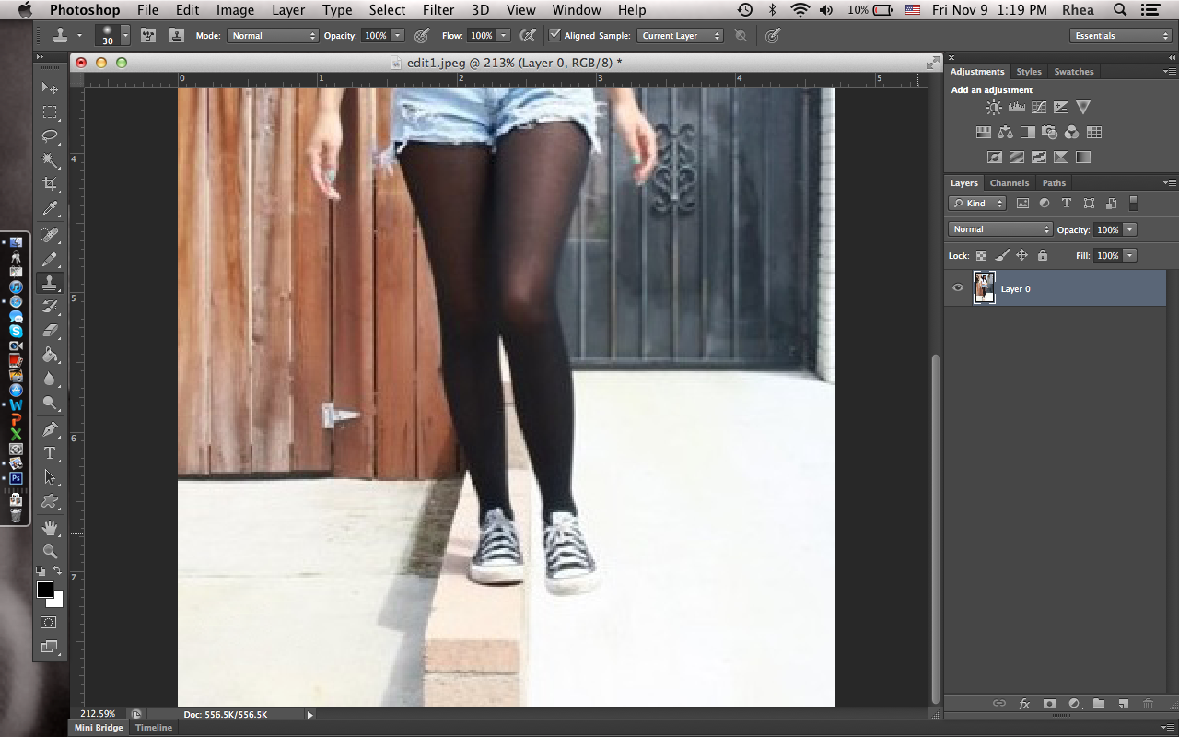Select the Clone Stamp tool in toolbox
This screenshot has width=1179, height=737.
pyautogui.click(x=50, y=284)
